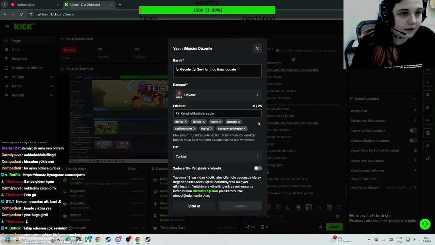Screen dimensions: 435x245
Task: Open Takipçilere özel sohbet options
Action: (x=383, y=120)
